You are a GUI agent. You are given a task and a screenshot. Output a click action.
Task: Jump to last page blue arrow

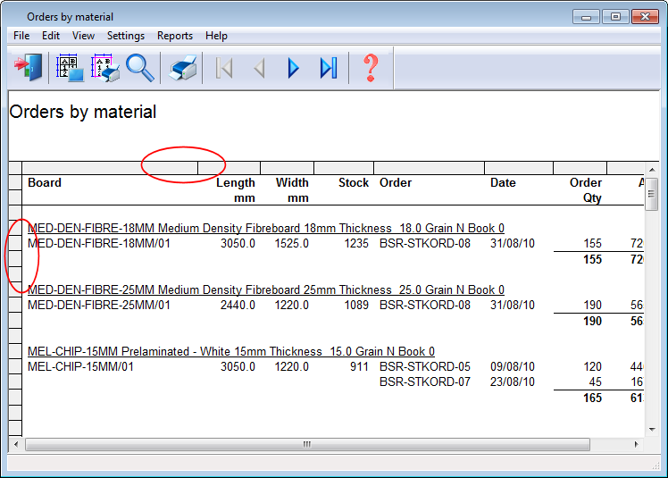pos(329,68)
